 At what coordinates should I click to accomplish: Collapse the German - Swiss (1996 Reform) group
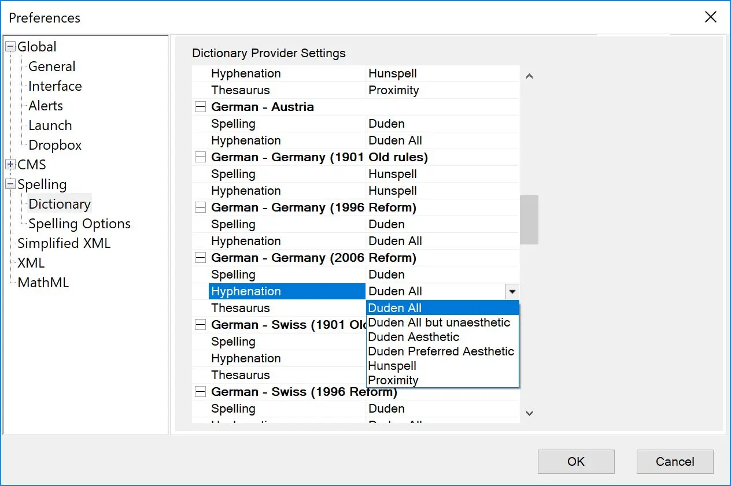point(200,391)
